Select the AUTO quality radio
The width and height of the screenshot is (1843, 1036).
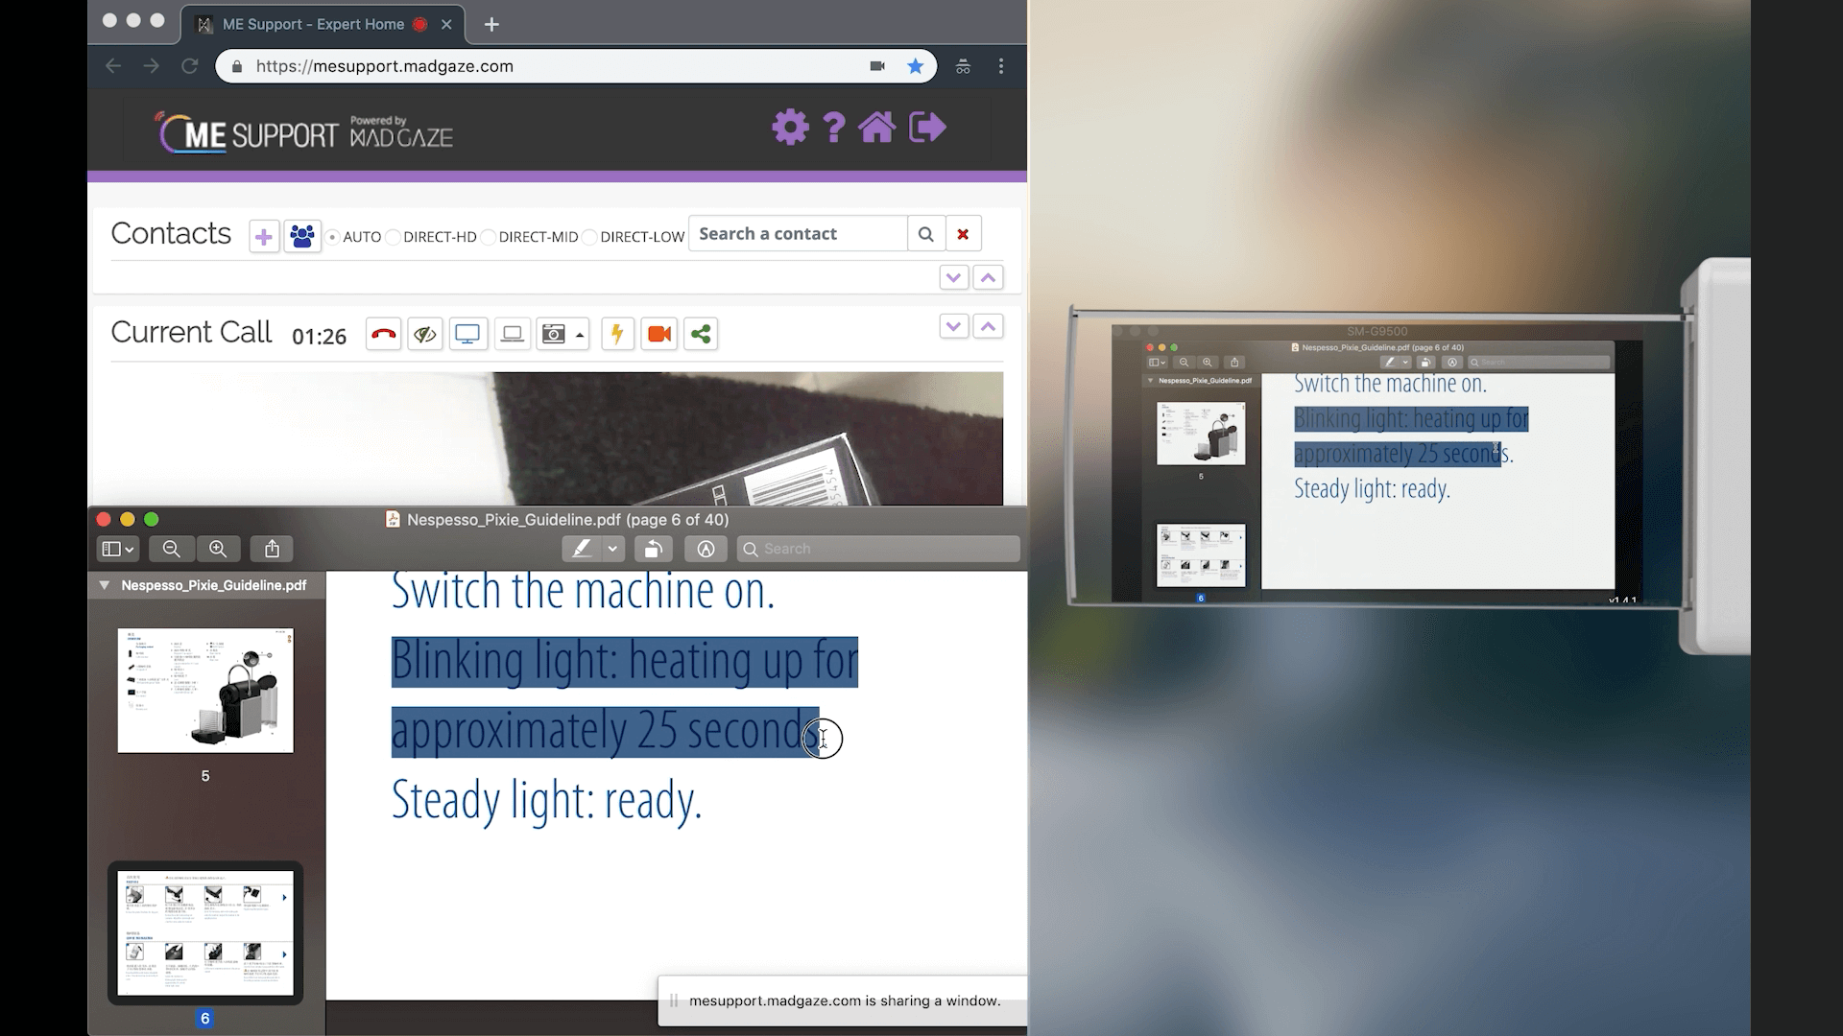pos(333,237)
